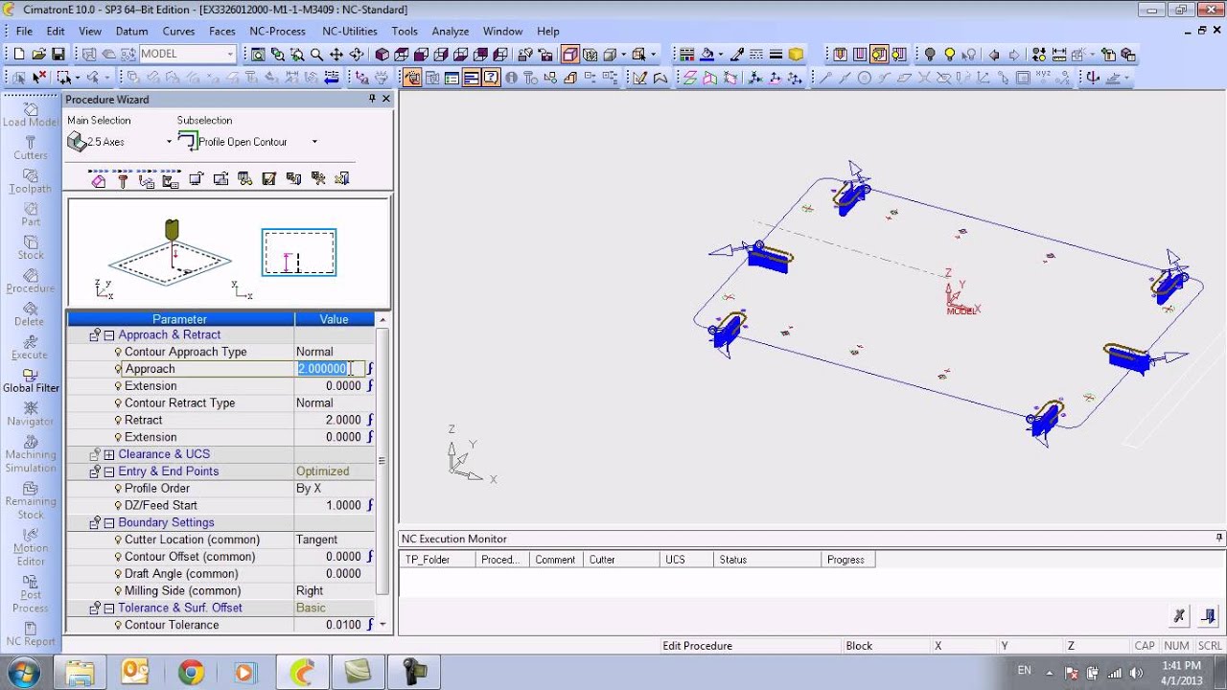This screenshot has height=690, width=1227.
Task: Select the Zoom magnifier tool
Action: pos(316,55)
